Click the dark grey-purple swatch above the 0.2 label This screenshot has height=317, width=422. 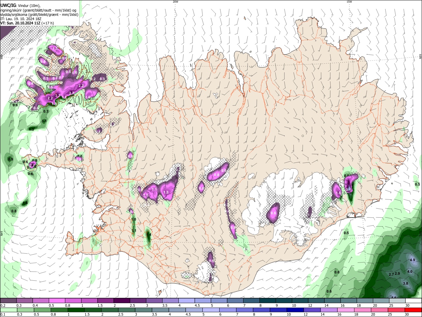(x=8, y=301)
